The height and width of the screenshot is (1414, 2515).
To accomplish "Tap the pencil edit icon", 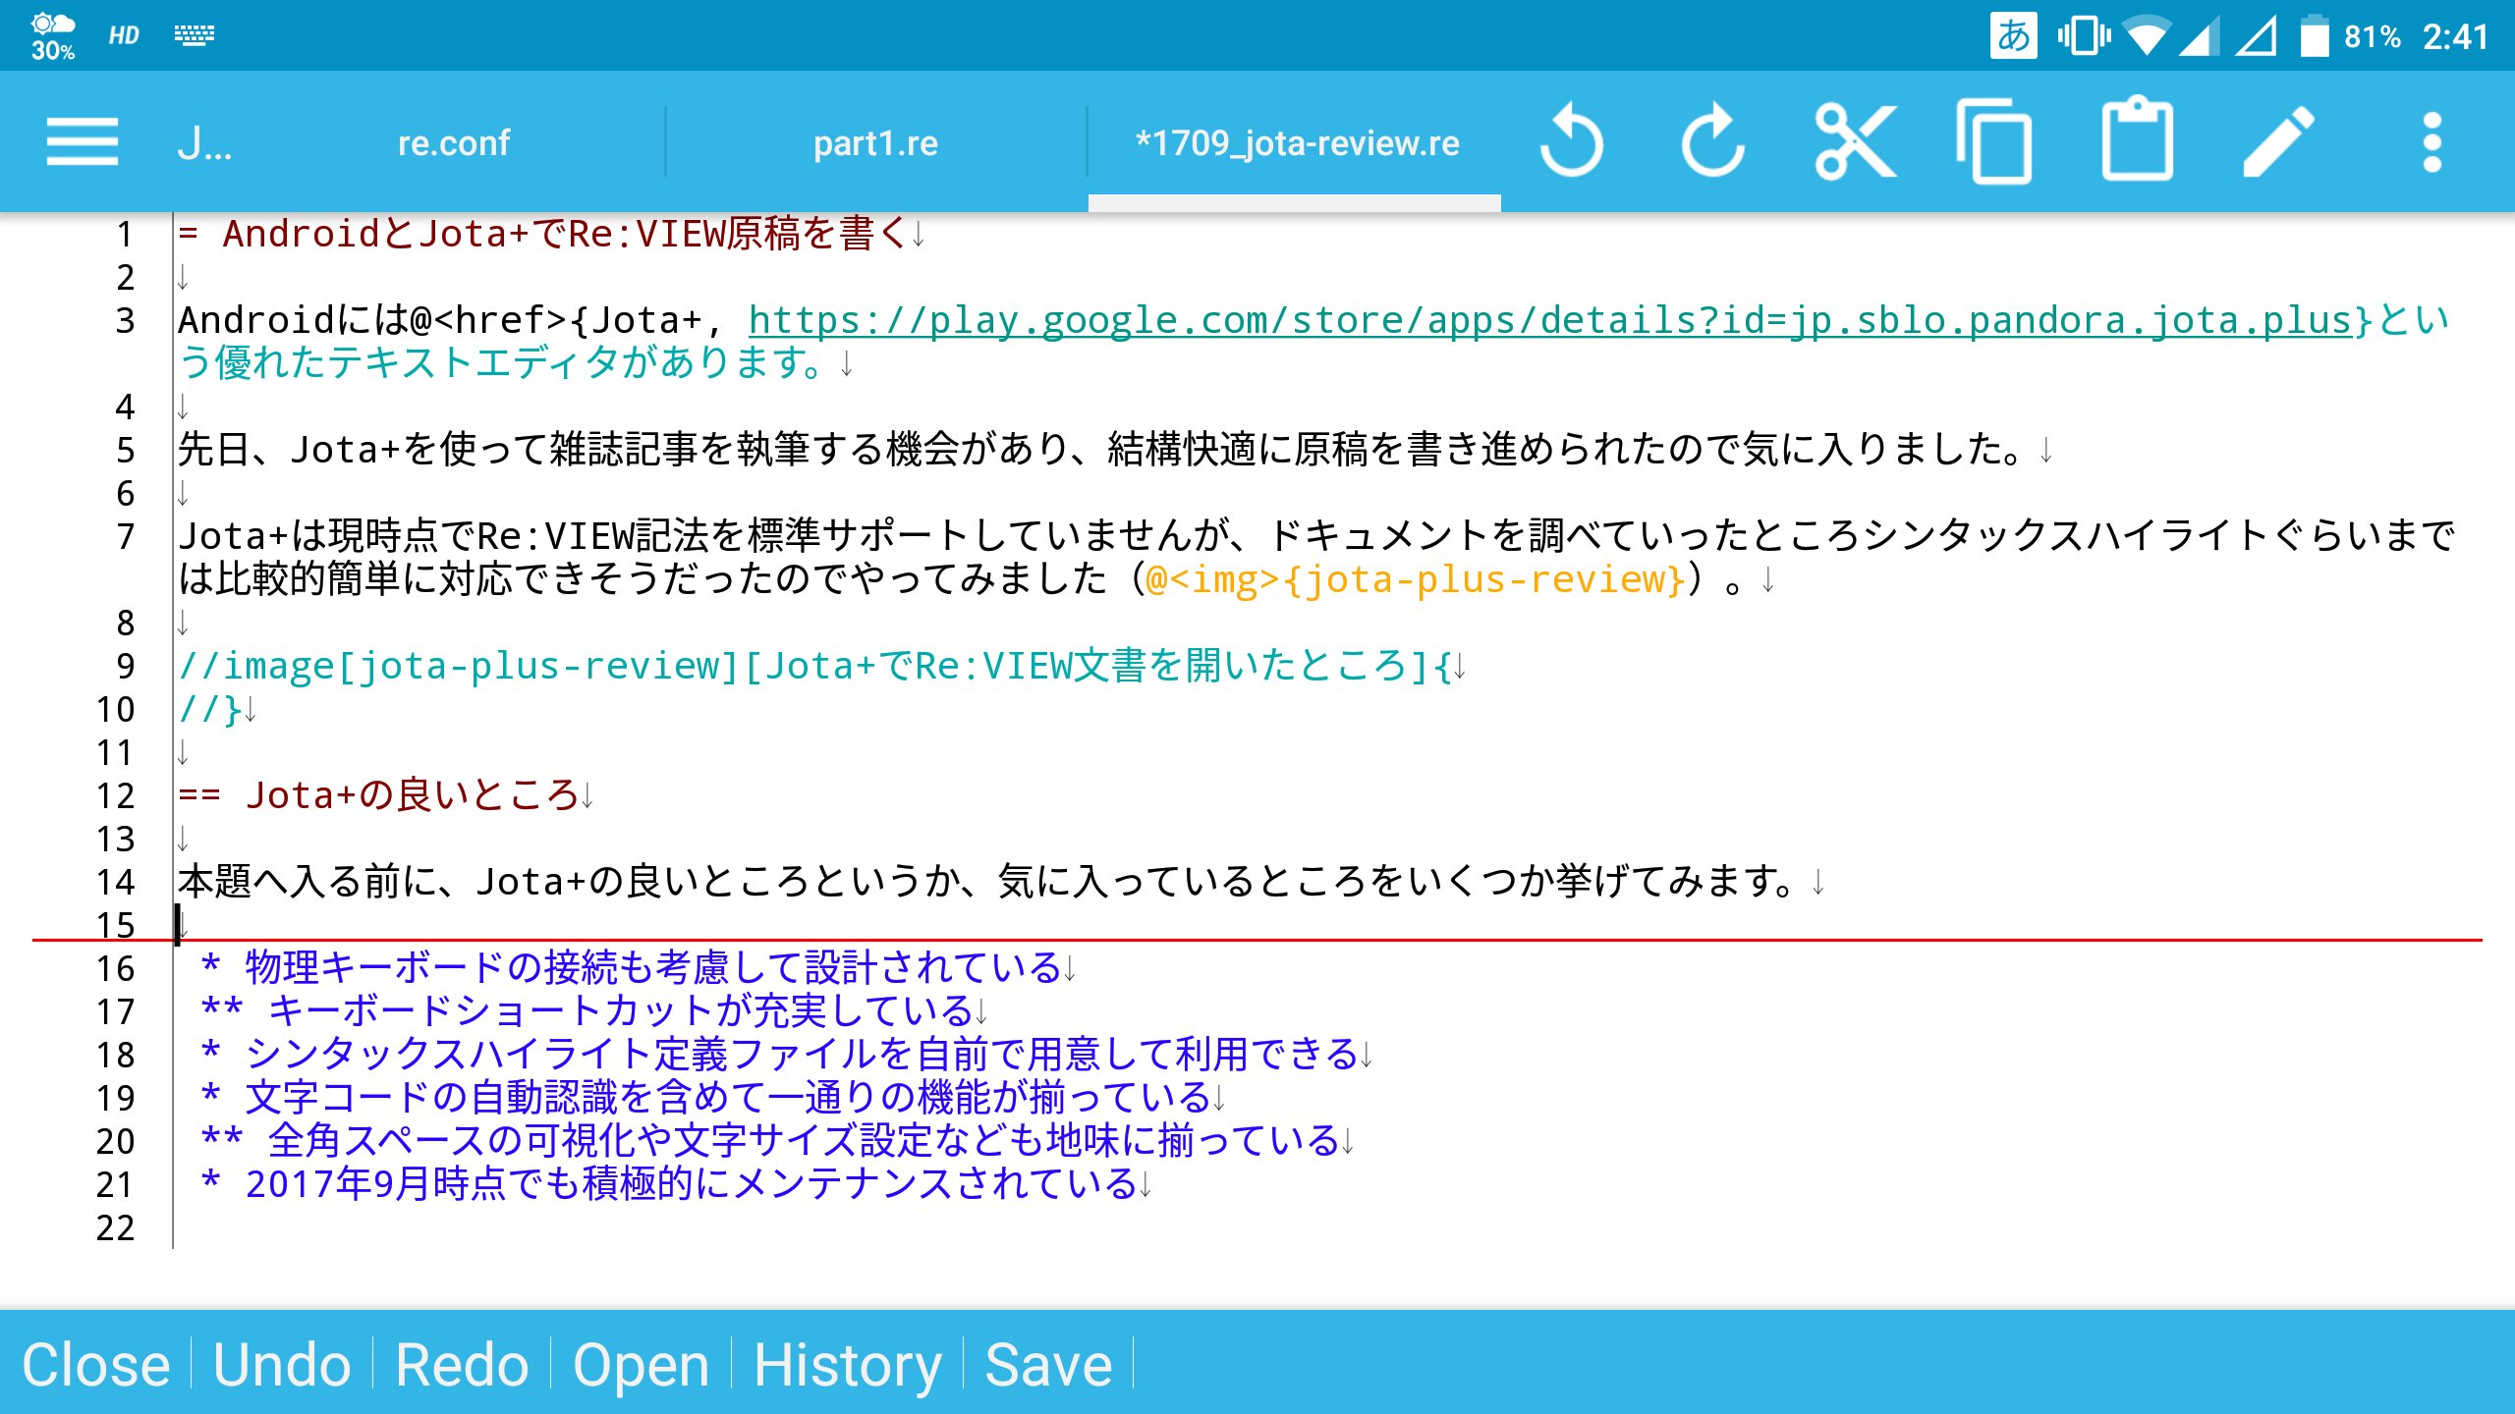I will [x=2278, y=142].
